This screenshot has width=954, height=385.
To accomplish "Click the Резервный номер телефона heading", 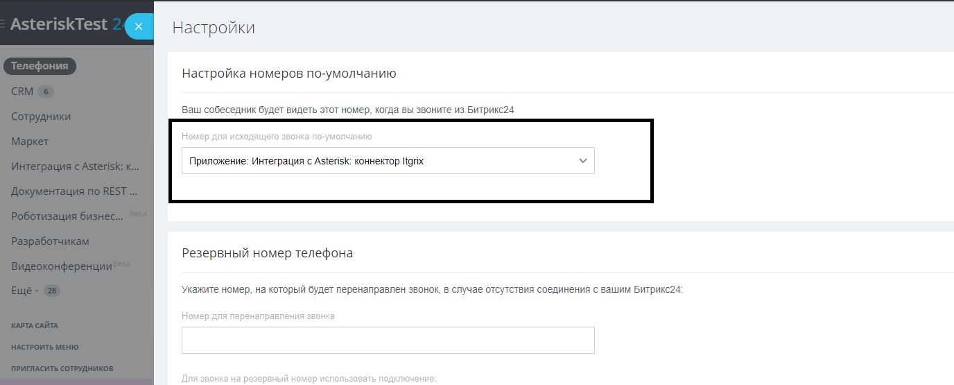I will [268, 253].
